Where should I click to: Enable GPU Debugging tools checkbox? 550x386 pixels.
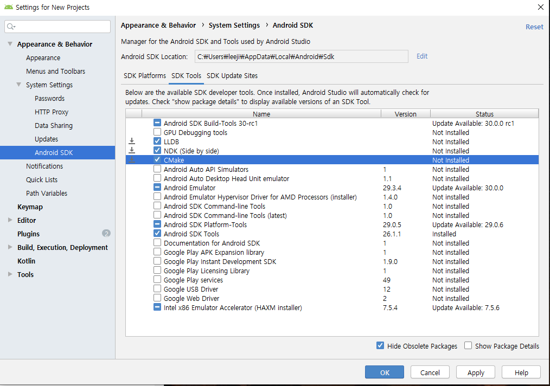157,132
